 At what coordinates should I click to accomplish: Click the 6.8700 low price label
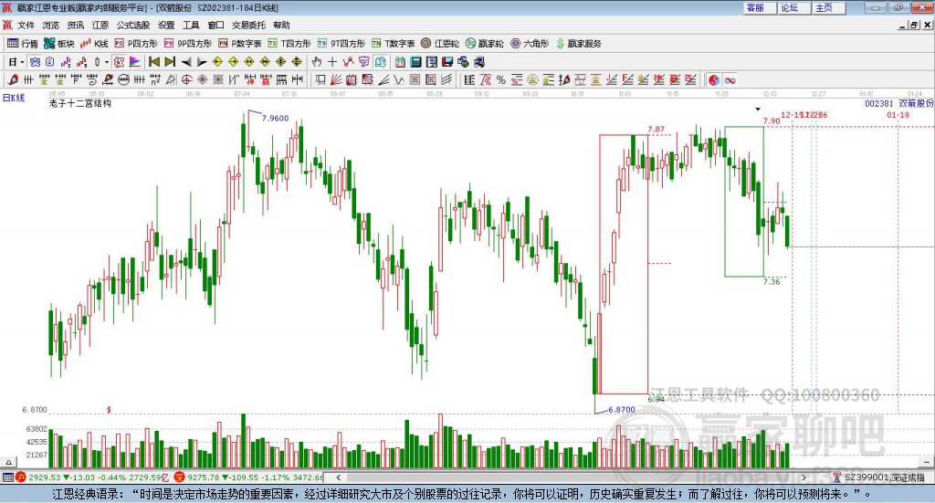pyautogui.click(x=621, y=410)
